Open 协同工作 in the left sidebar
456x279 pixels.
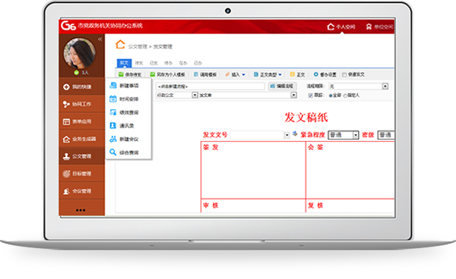point(82,104)
